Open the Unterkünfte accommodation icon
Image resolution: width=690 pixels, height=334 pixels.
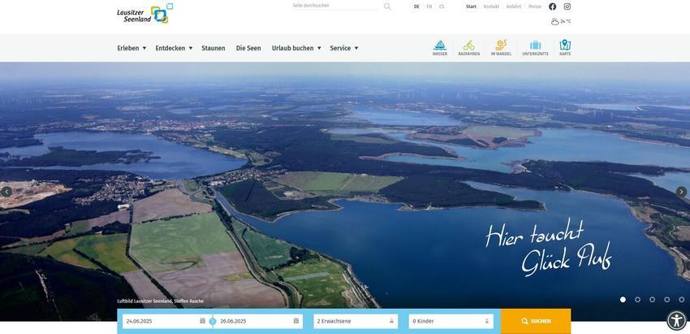click(x=535, y=47)
